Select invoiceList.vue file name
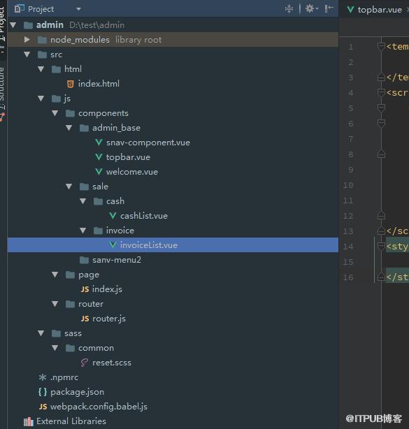 [x=149, y=245]
